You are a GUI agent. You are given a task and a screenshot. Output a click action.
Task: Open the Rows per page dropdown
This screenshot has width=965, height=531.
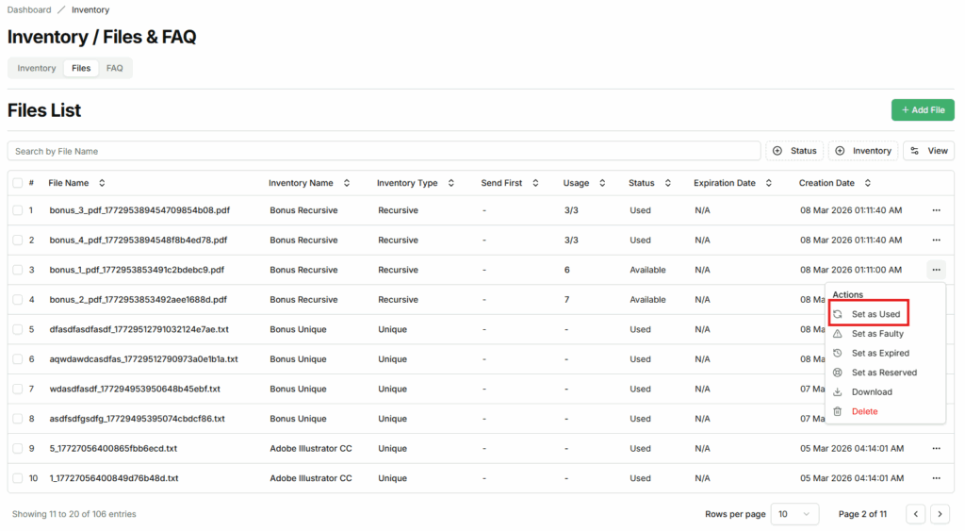point(794,514)
